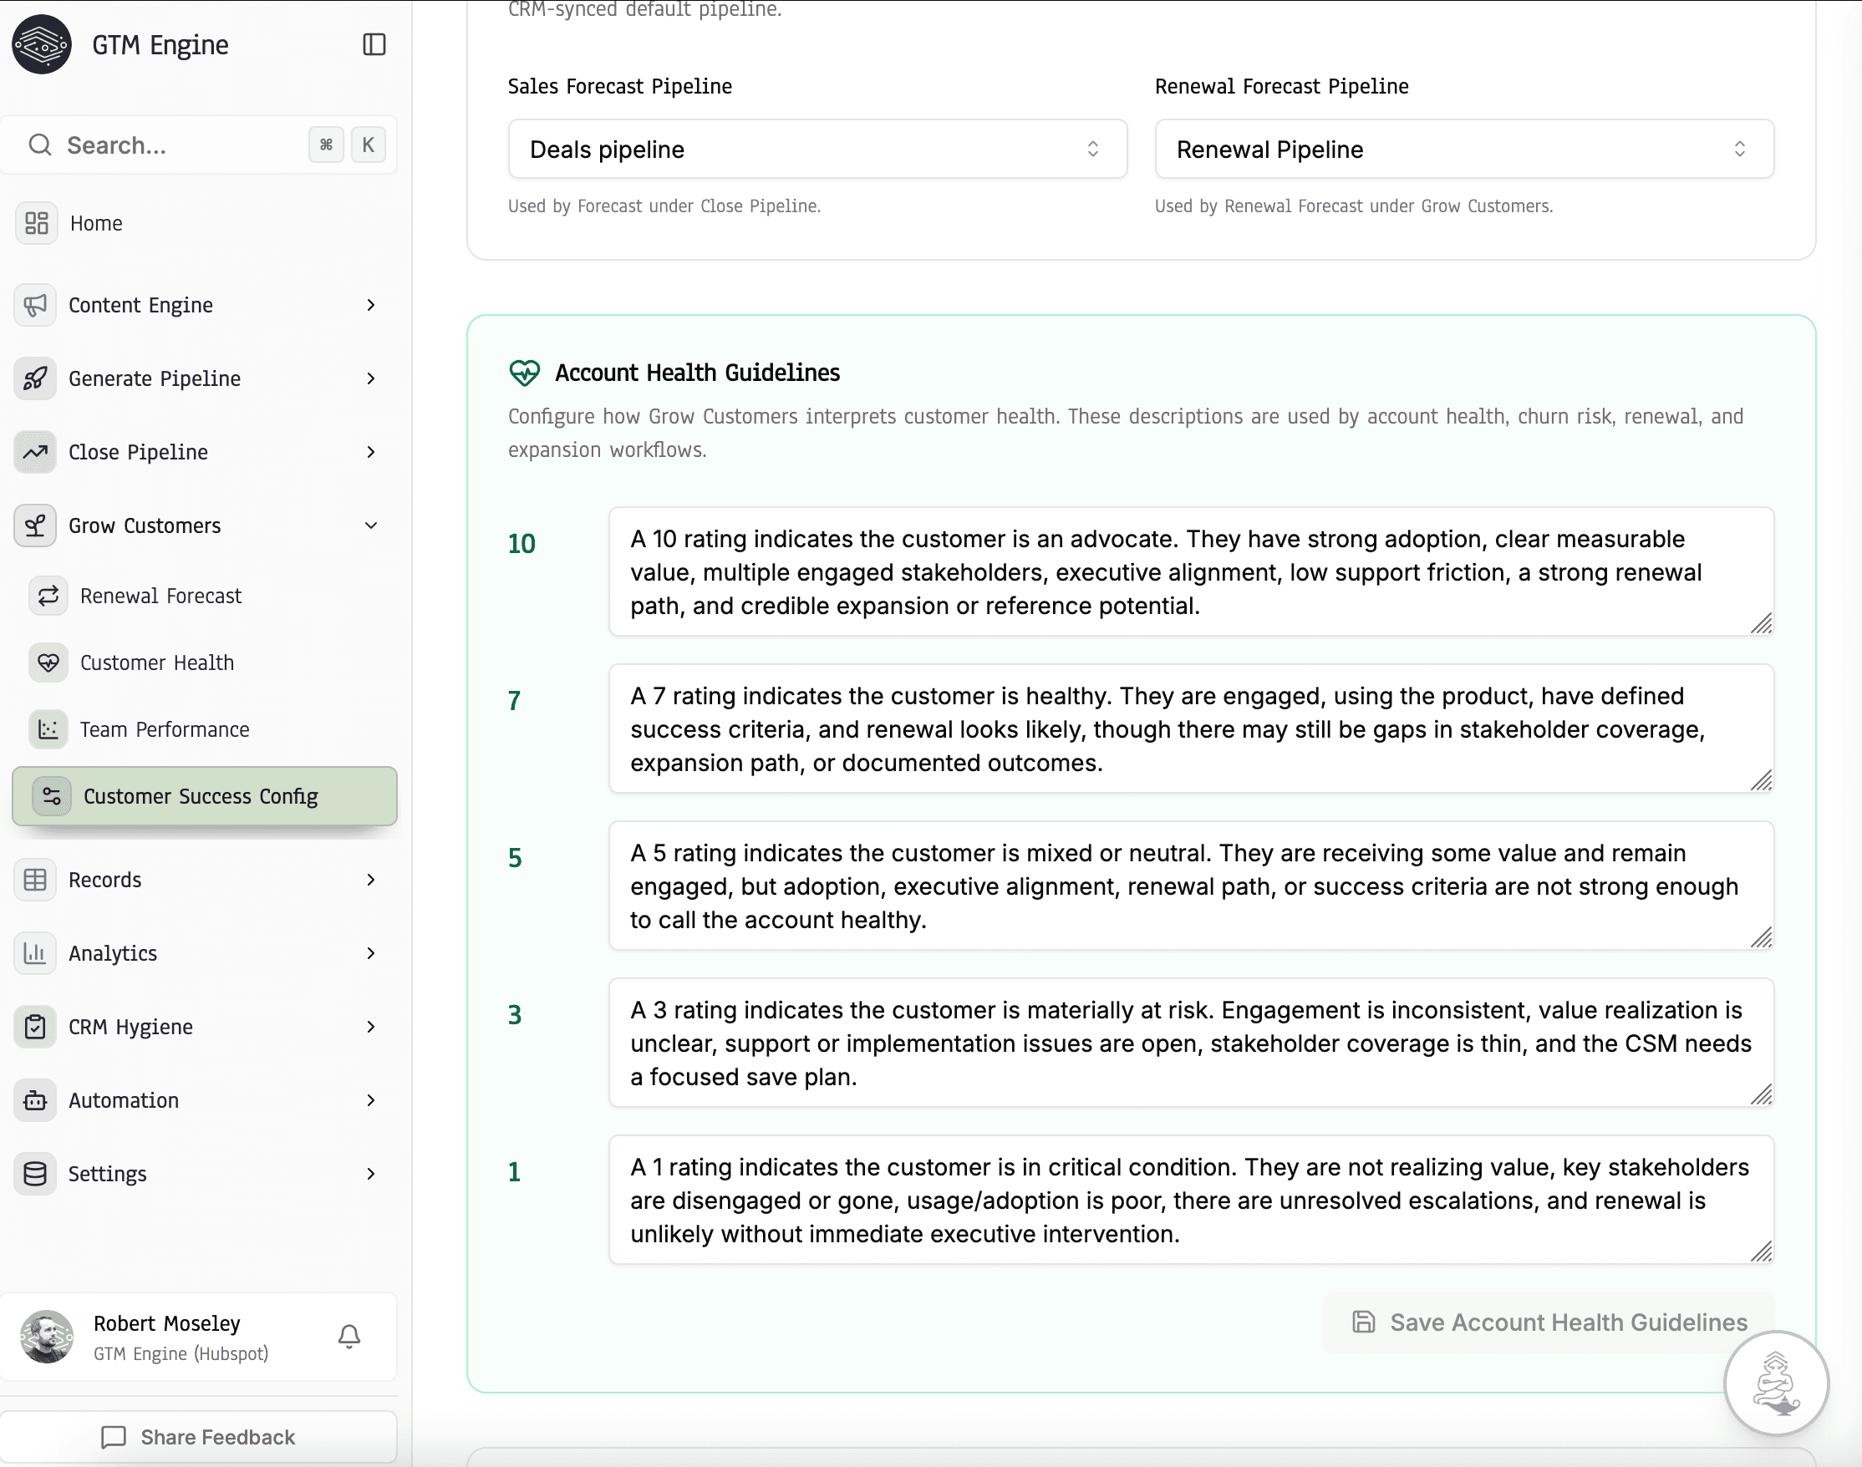Click the Customer Health heart icon
The width and height of the screenshot is (1862, 1467).
point(48,662)
